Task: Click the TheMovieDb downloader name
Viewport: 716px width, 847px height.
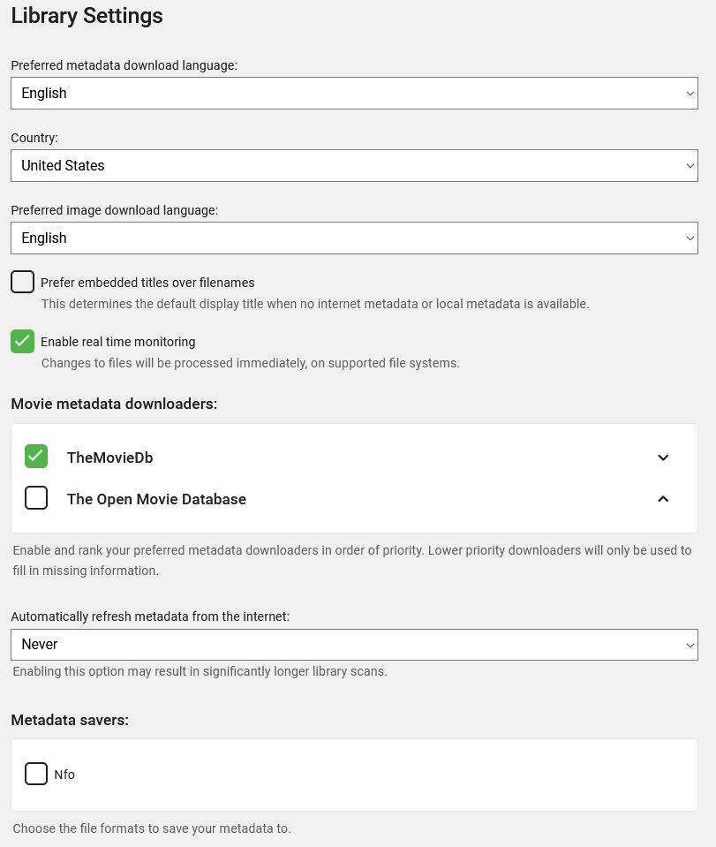Action: point(109,458)
